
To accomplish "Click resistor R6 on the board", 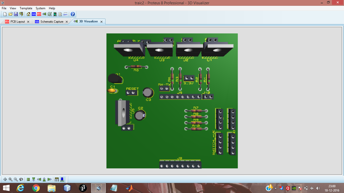I will pyautogui.click(x=136, y=67).
